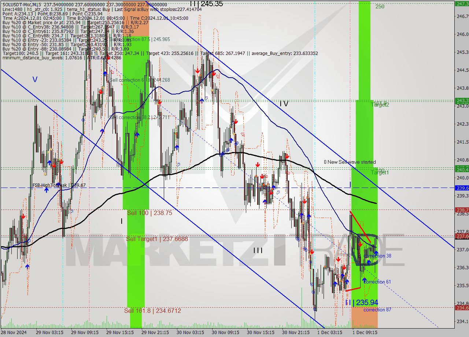Click the '250' target level label
Image resolution: width=469 pixels, height=337 pixels.
pos(380,6)
